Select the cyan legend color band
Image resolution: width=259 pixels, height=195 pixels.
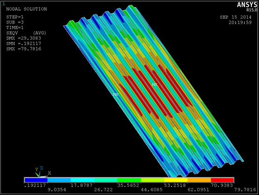[82, 180]
